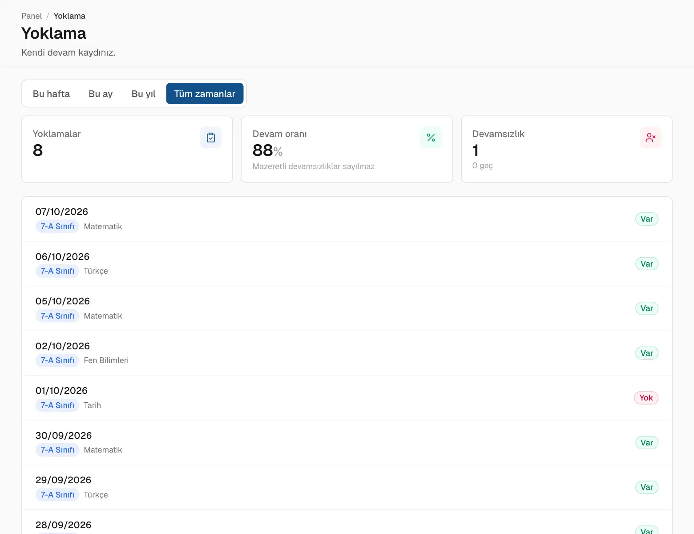Click the absent-user icon in Devamsızlık card
694x534 pixels.
[x=650, y=138]
